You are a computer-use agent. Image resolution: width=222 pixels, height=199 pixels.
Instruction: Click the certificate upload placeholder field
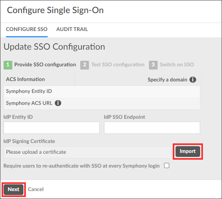coord(87,152)
